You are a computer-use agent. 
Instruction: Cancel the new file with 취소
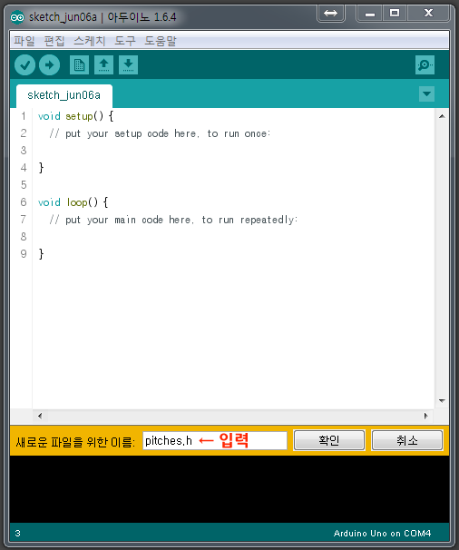tap(407, 440)
